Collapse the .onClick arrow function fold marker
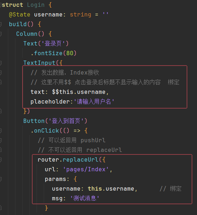This screenshot has width=197, height=215. 1,131
